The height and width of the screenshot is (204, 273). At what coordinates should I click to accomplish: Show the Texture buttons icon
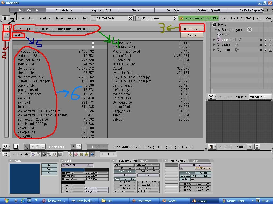(81, 154)
